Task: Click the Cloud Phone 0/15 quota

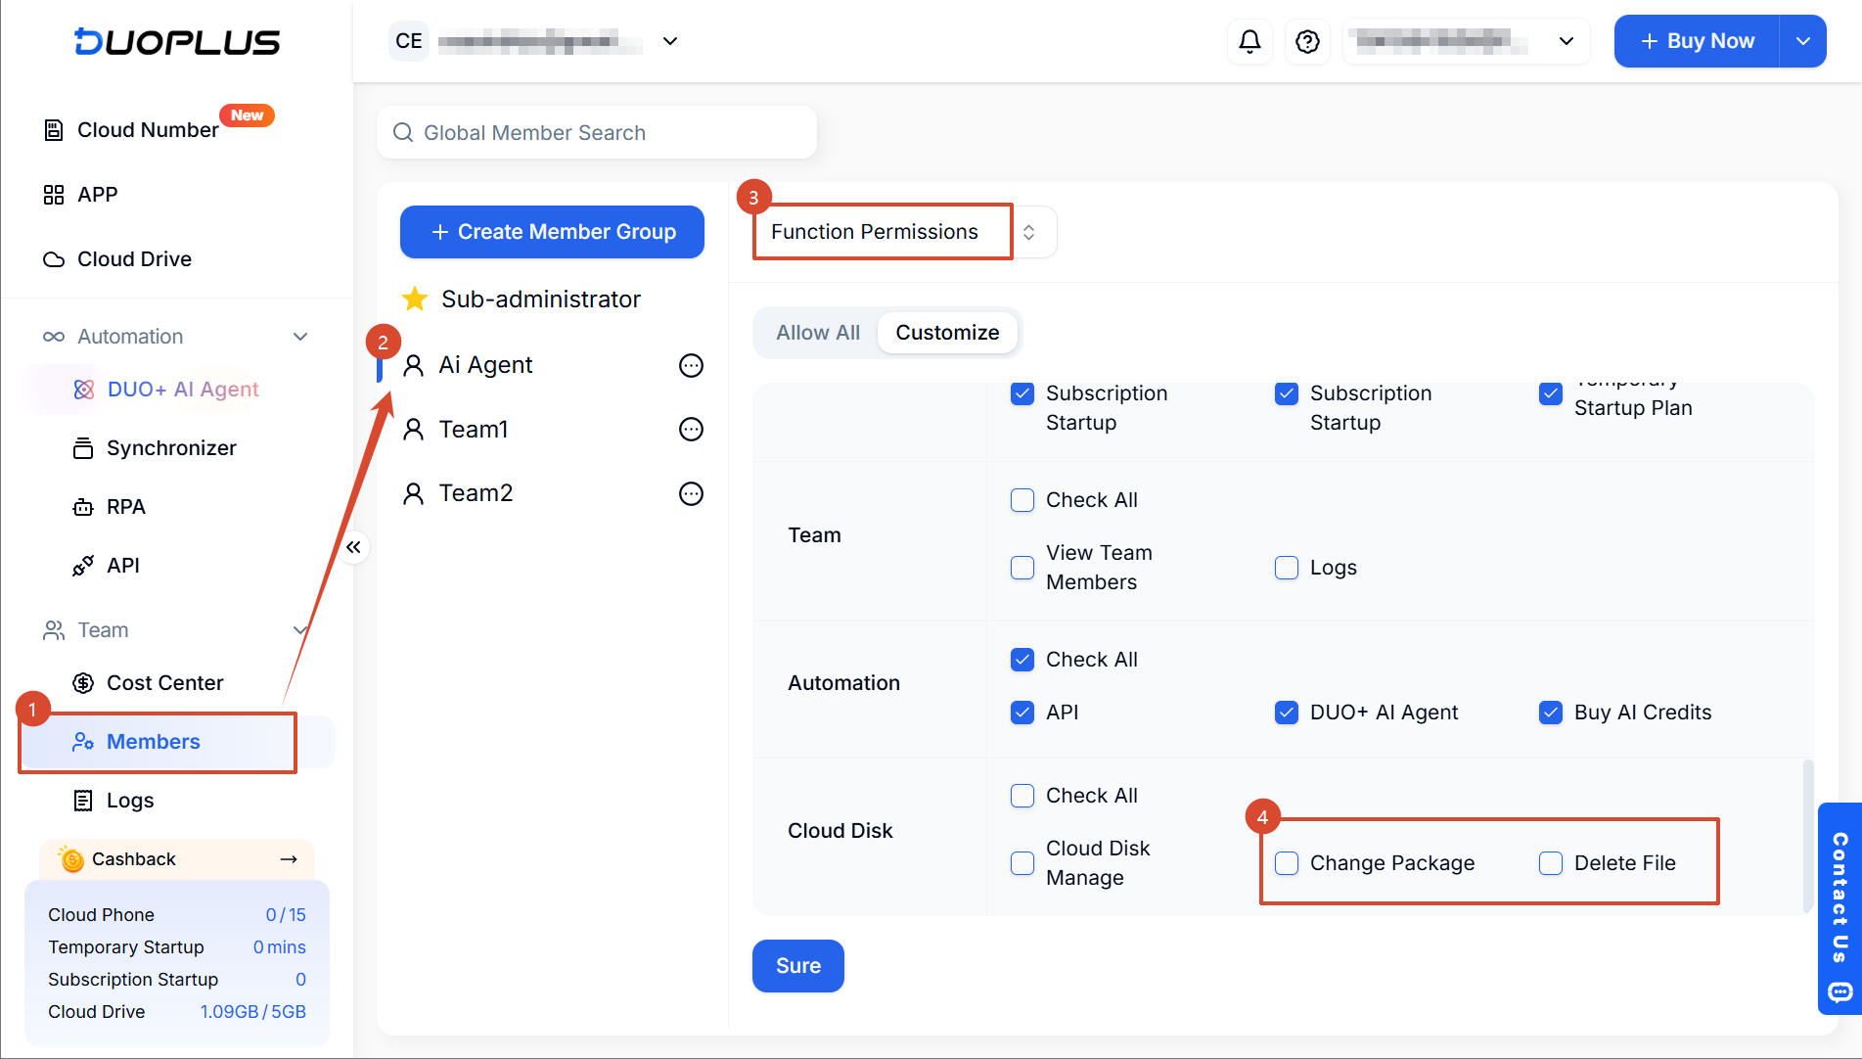Action: 286,915
